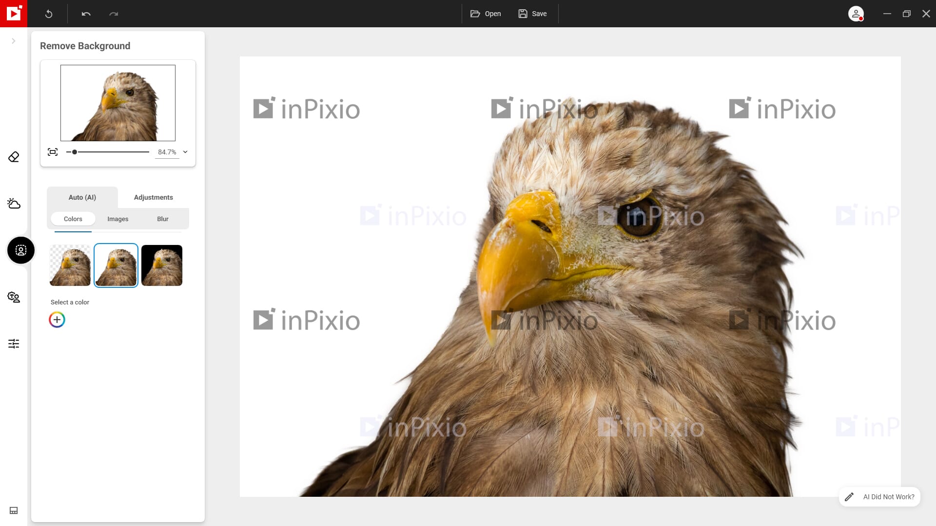Switch to the Adjustments tab
936x526 pixels.
[x=153, y=197]
